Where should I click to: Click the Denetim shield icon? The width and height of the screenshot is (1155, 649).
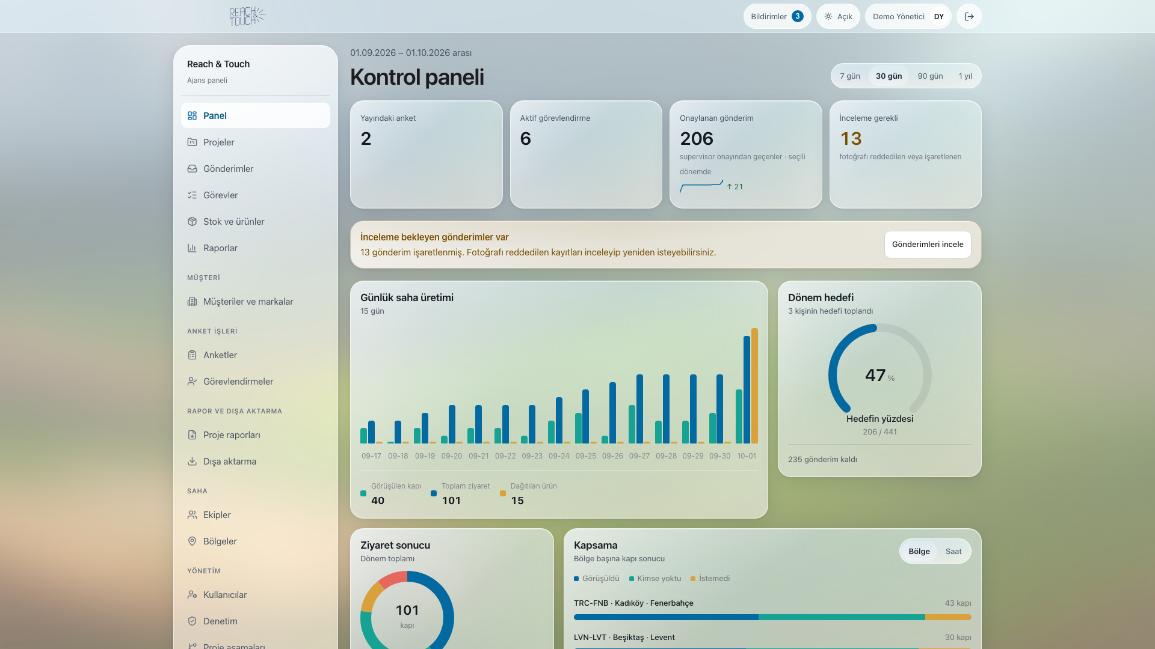pos(192,621)
